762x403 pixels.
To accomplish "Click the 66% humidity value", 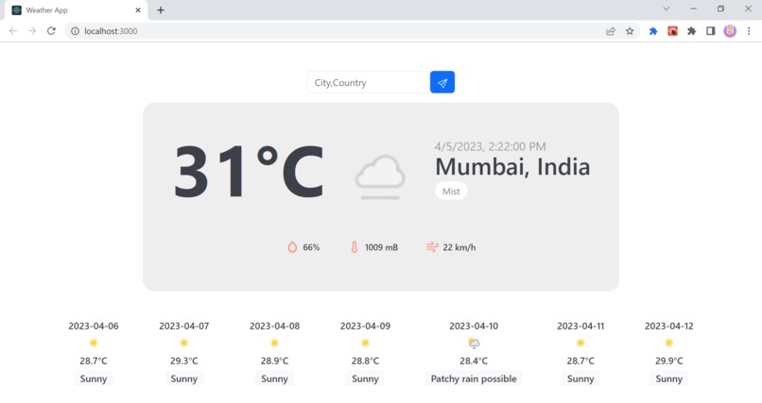I will (311, 247).
